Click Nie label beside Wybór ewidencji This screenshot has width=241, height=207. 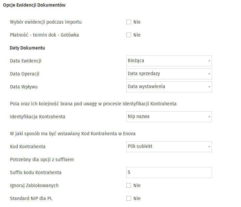click(x=137, y=22)
